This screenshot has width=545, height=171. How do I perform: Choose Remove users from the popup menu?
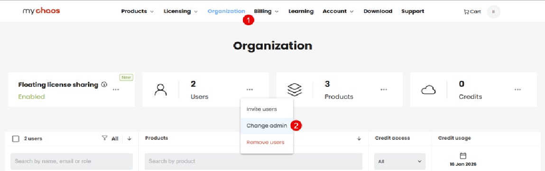pyautogui.click(x=267, y=142)
